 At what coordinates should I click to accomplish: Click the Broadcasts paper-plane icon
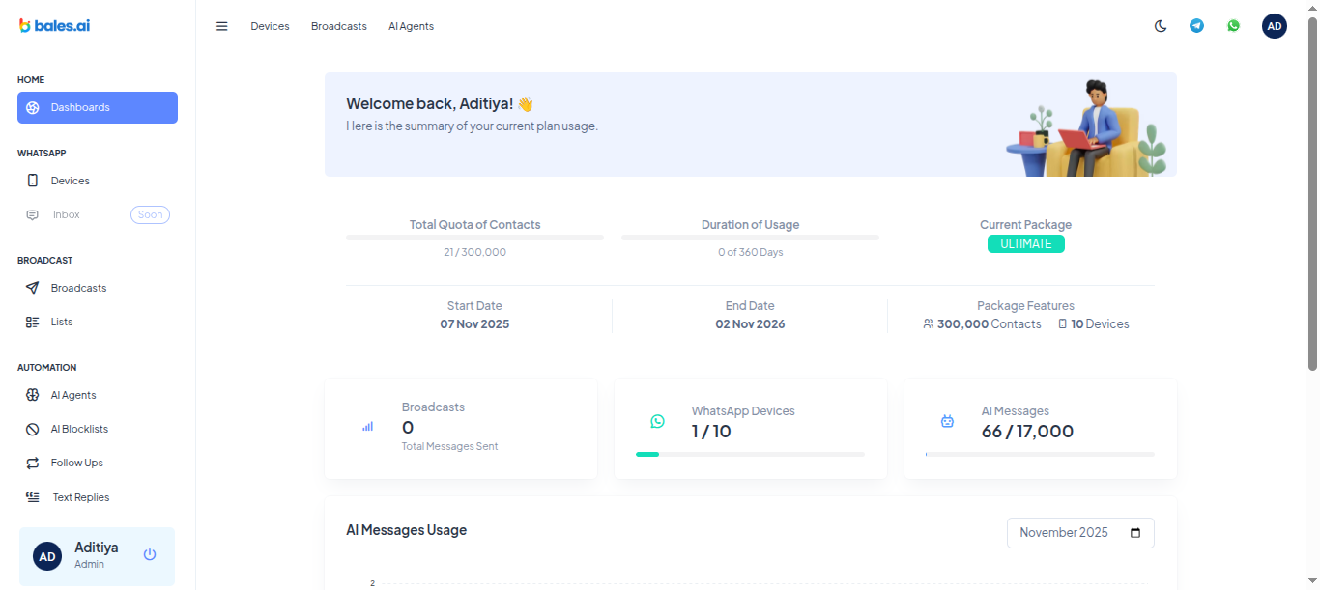(x=33, y=288)
